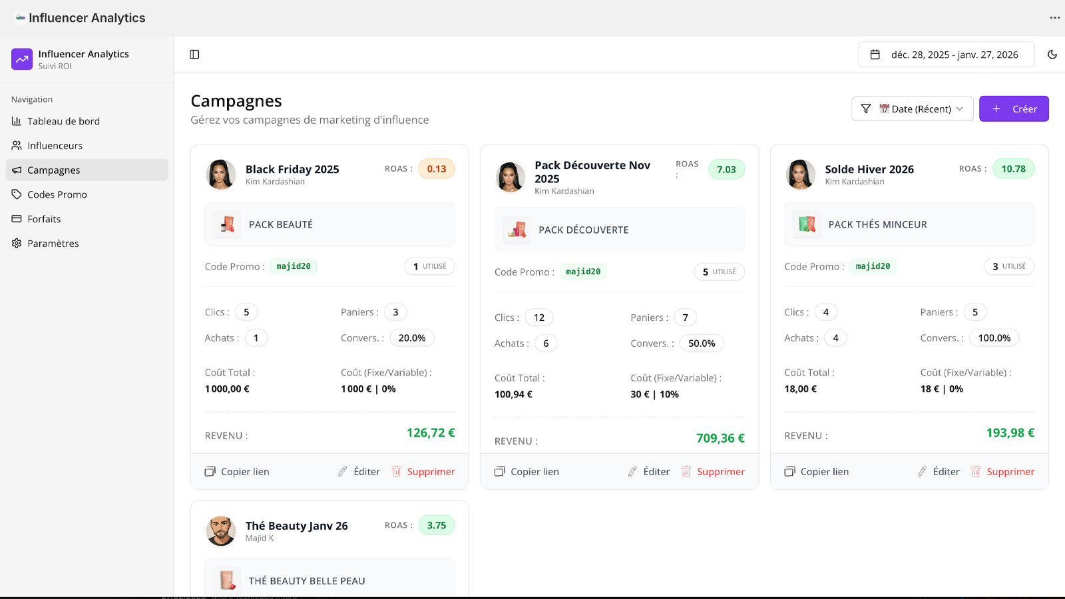The height and width of the screenshot is (599, 1065).
Task: Copy link for Black Friday 2025 campaign
Action: [x=237, y=472]
